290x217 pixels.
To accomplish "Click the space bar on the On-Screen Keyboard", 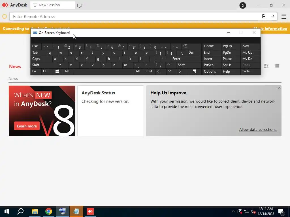I will tap(104, 71).
